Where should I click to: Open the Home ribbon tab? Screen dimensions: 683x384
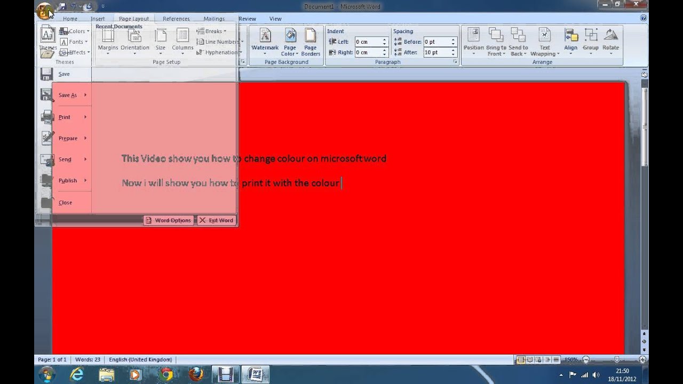(70, 19)
